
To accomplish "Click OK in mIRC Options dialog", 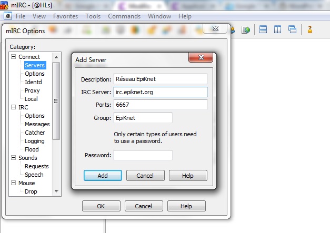I will (x=101, y=206).
